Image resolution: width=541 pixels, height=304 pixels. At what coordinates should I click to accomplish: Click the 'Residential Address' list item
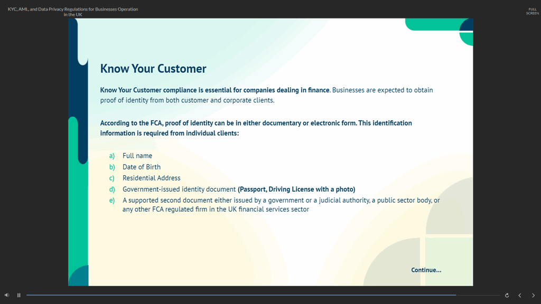152,178
